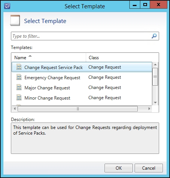The image size is (170, 178).
Task: Click the Change Request Service Pack template icon
Action: pos(19,67)
